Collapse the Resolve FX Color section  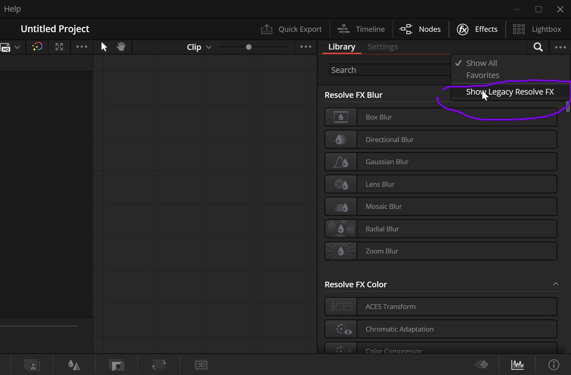(x=556, y=284)
